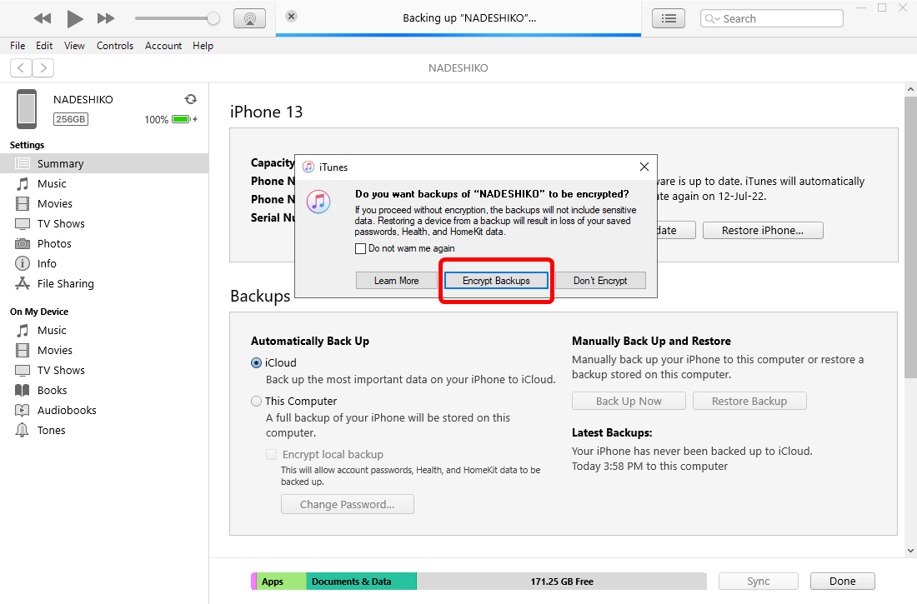
Task: Click the Encrypt Backups button
Action: click(496, 281)
